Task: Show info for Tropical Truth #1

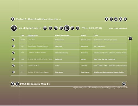Action: click(x=13, y=66)
